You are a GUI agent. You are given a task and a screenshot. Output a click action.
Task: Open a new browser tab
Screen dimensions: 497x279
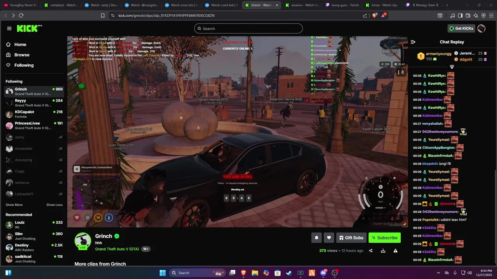coord(447,5)
